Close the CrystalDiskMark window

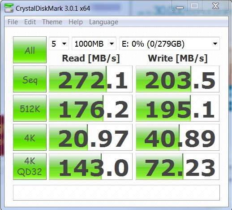[215, 6]
